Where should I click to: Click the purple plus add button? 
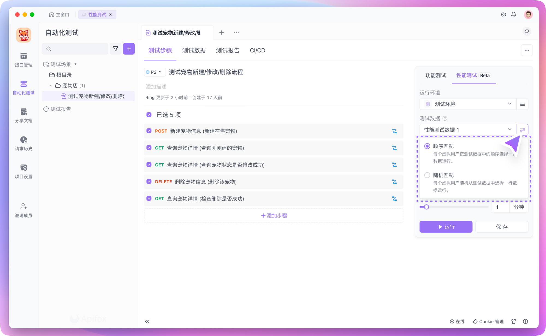129,49
